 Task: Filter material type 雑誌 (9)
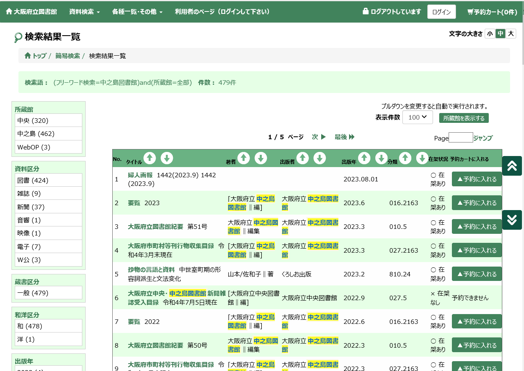49,193
